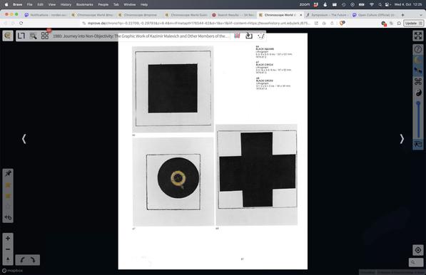The width and height of the screenshot is (426, 275).
Task: Open the search-in-document magnifier icon
Action: (33, 36)
